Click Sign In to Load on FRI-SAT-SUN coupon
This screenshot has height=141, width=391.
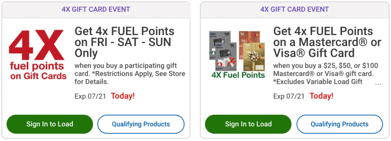(x=50, y=124)
